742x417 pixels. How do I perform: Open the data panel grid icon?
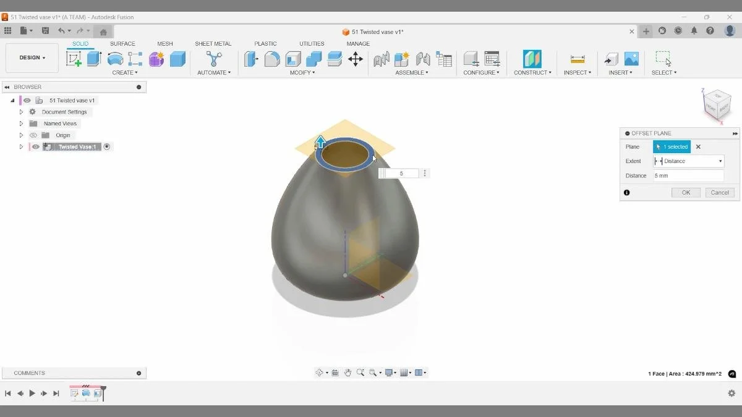pos(7,31)
